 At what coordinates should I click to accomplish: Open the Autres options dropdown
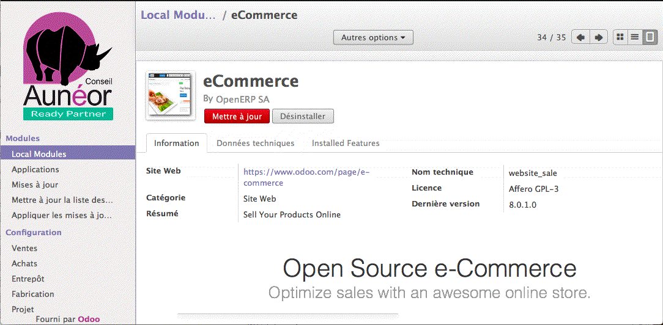point(373,38)
